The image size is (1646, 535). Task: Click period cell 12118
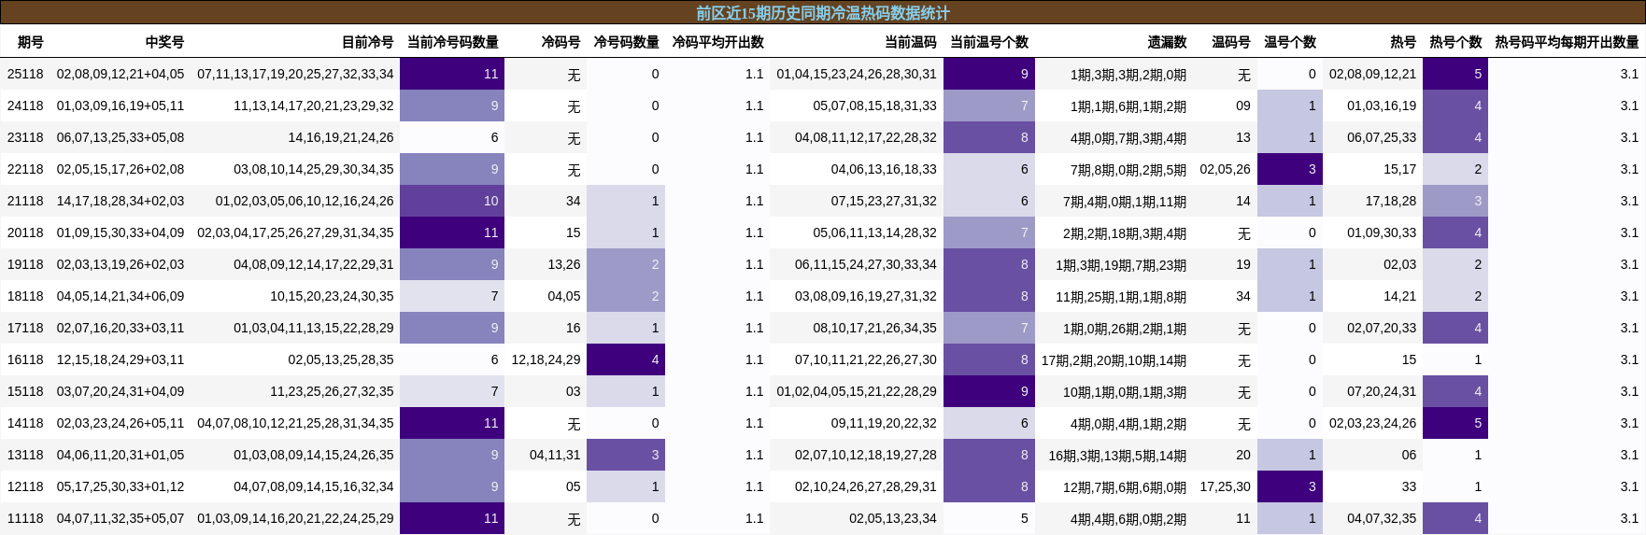pyautogui.click(x=25, y=486)
